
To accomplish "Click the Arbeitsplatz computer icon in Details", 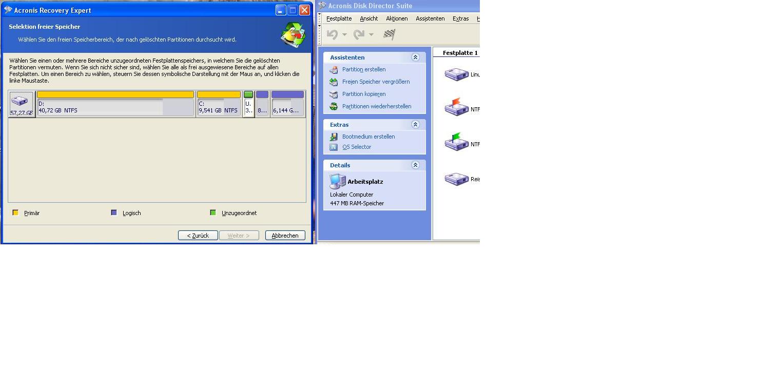I will (337, 181).
